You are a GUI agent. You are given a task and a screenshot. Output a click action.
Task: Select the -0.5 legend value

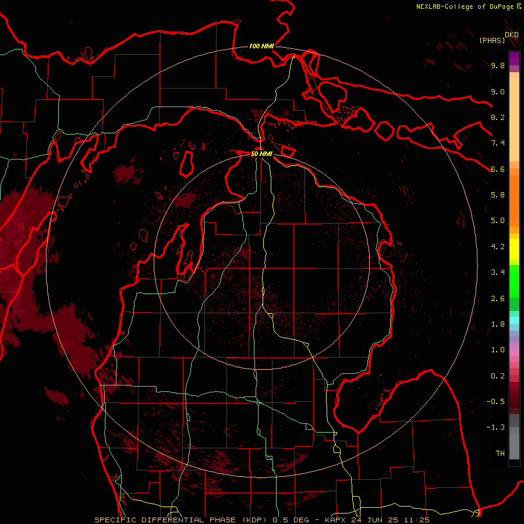coord(495,402)
